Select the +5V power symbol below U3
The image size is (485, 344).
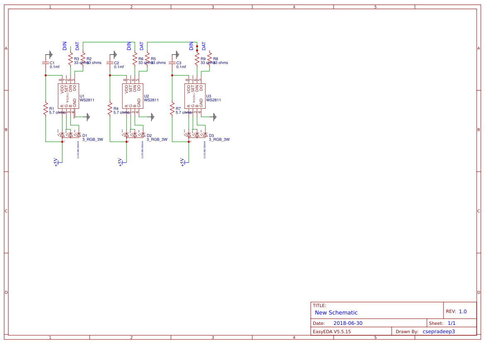[x=182, y=162]
